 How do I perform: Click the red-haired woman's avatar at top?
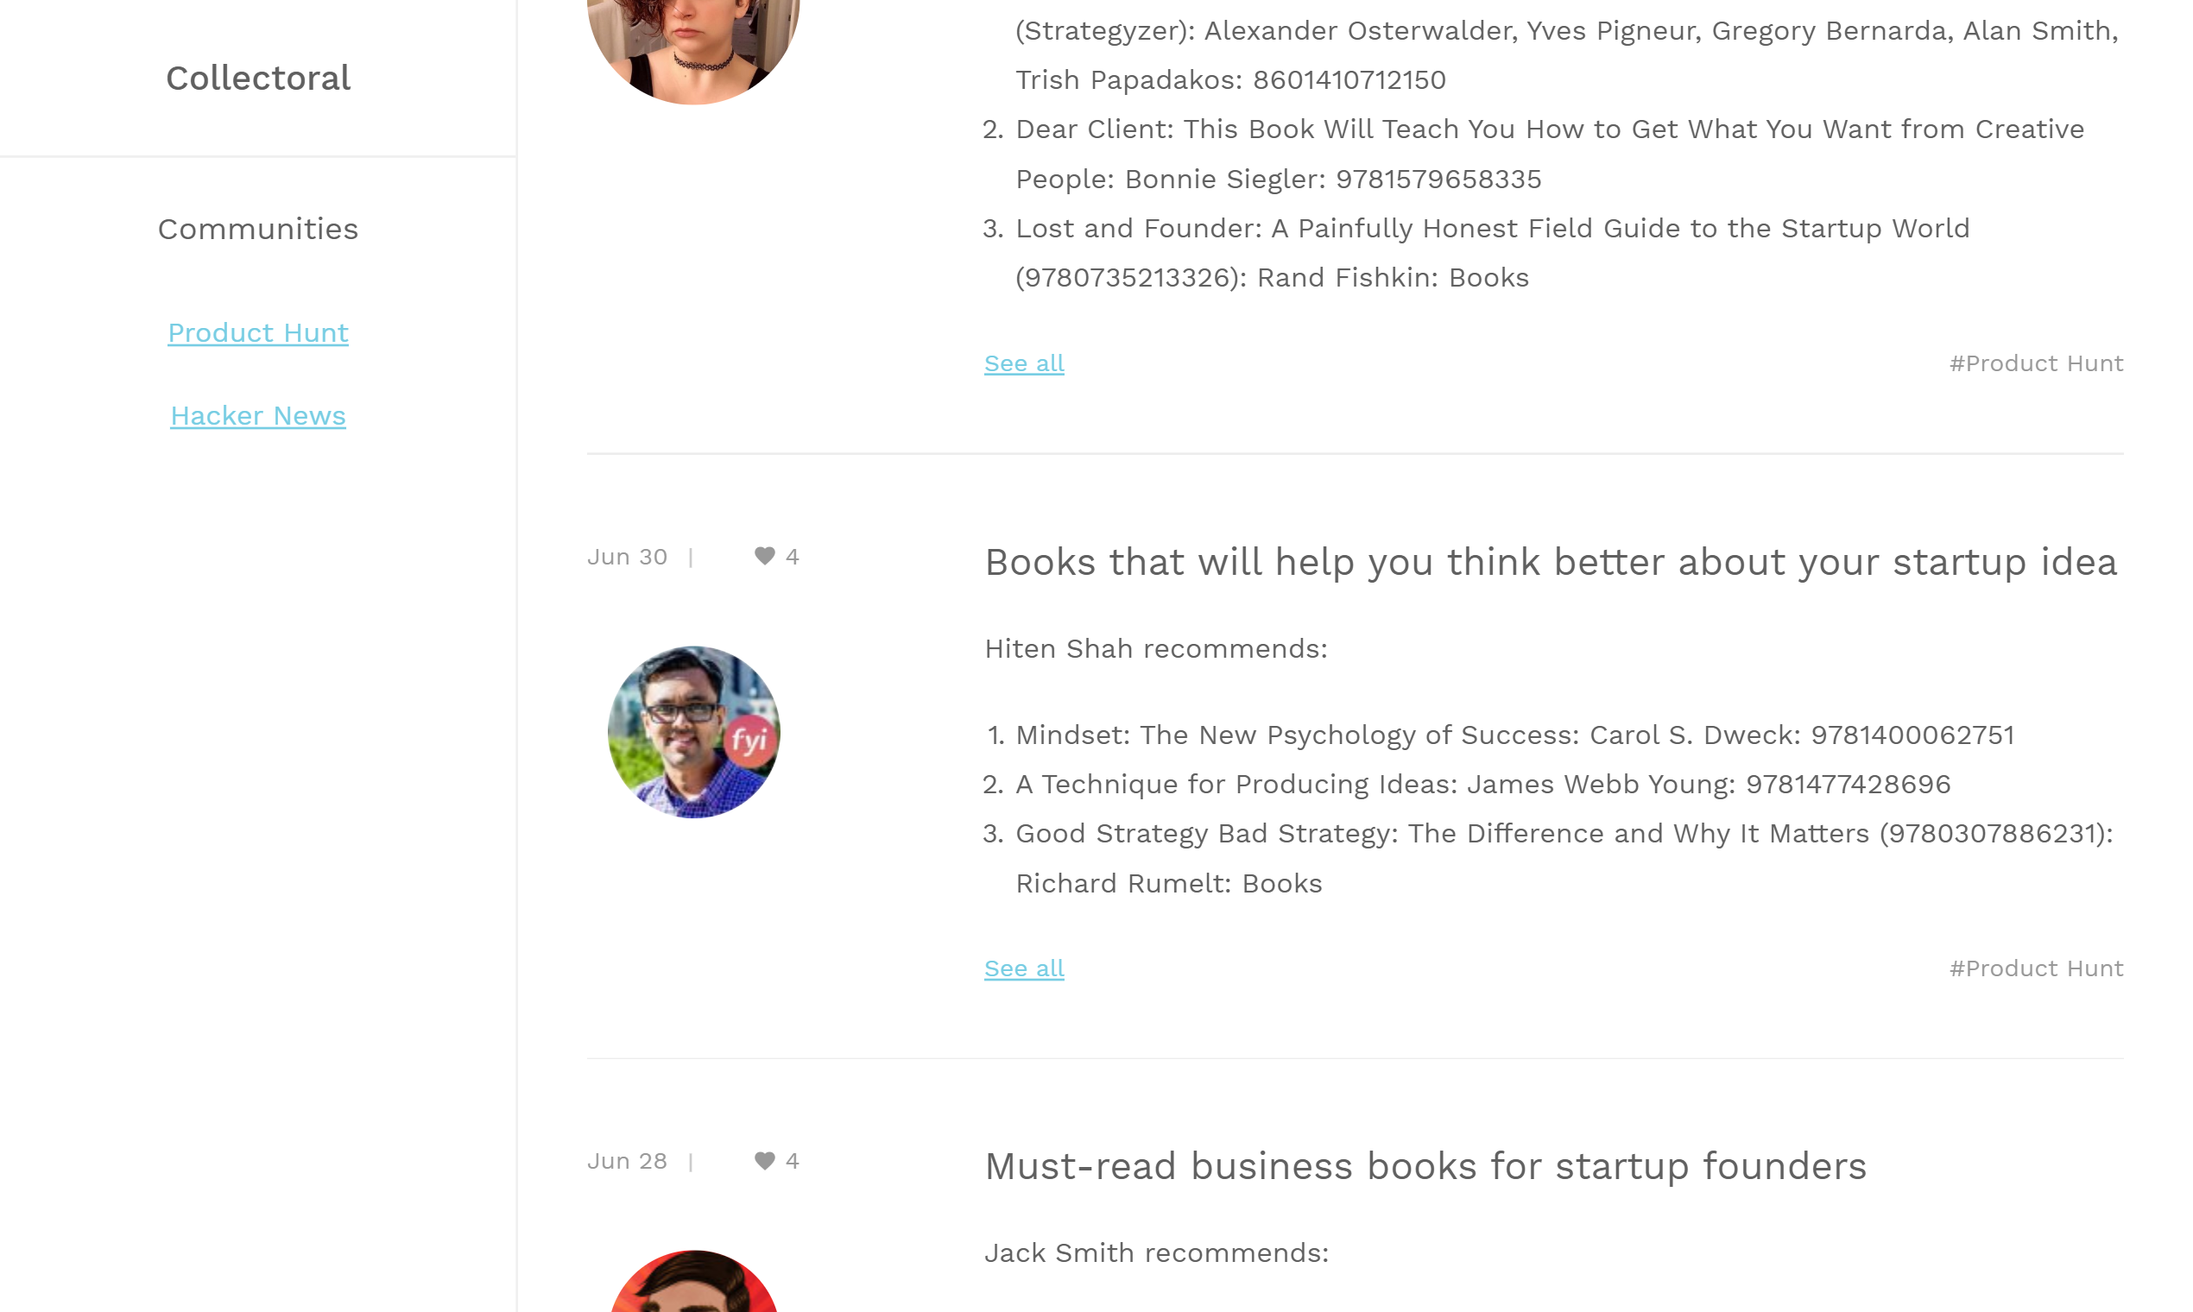pos(693,44)
